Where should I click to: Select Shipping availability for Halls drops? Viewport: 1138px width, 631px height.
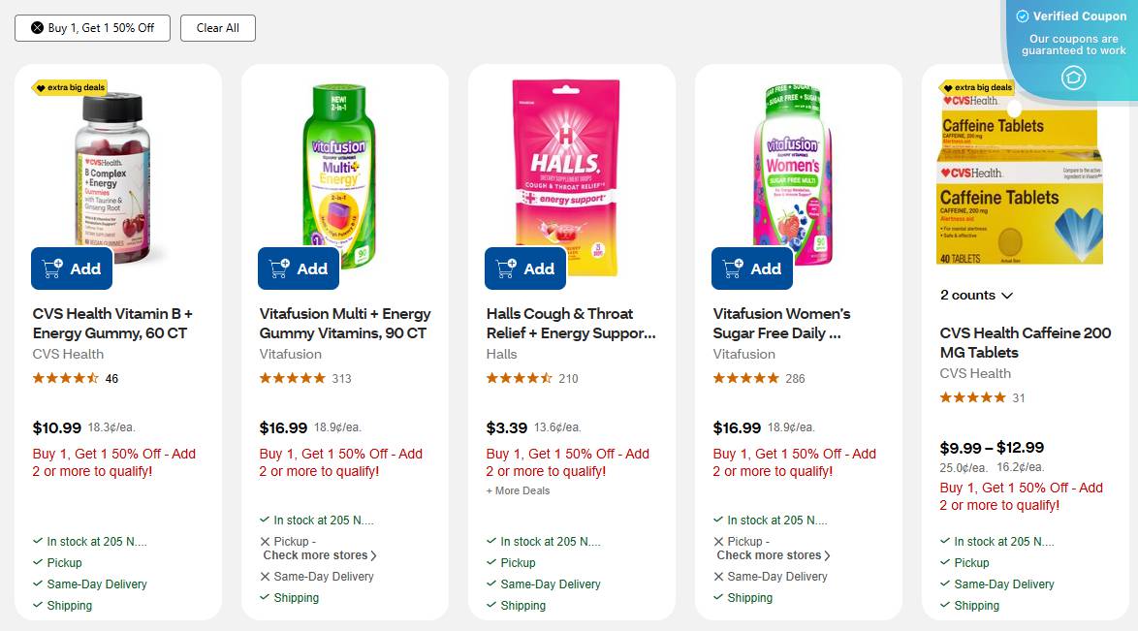click(x=522, y=605)
